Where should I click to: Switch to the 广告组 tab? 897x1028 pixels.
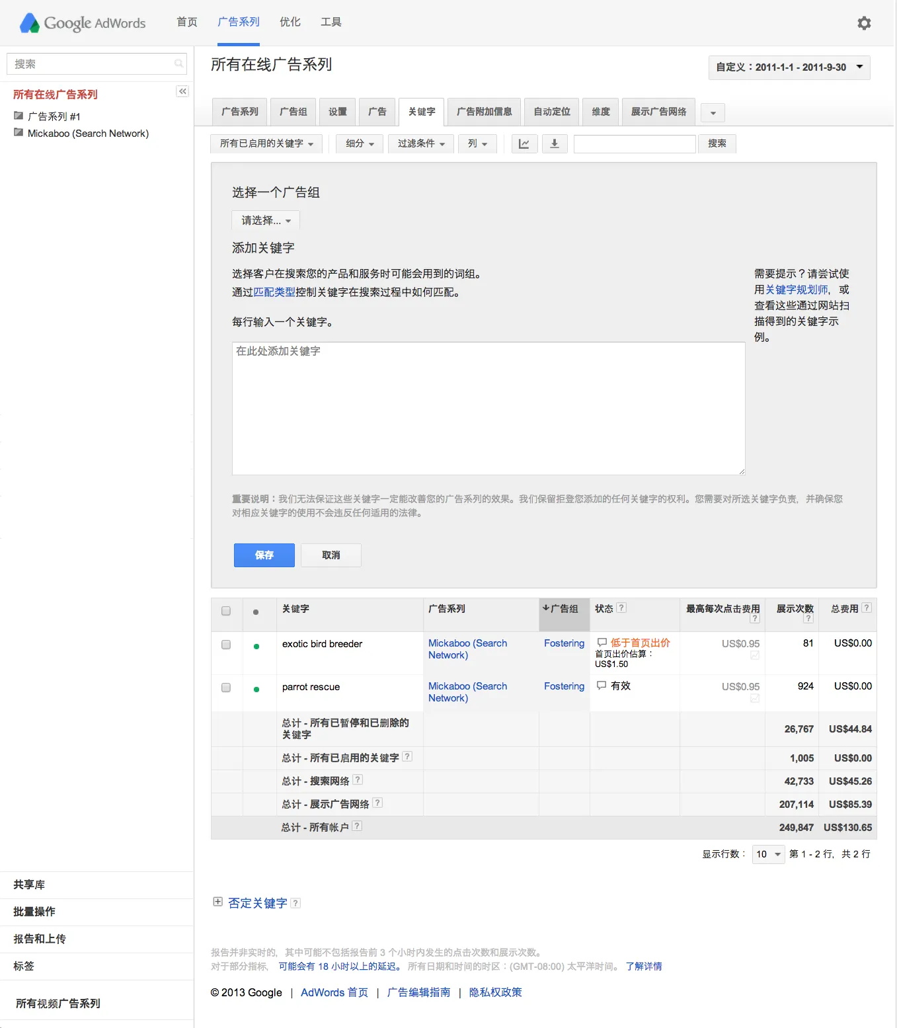(x=293, y=112)
